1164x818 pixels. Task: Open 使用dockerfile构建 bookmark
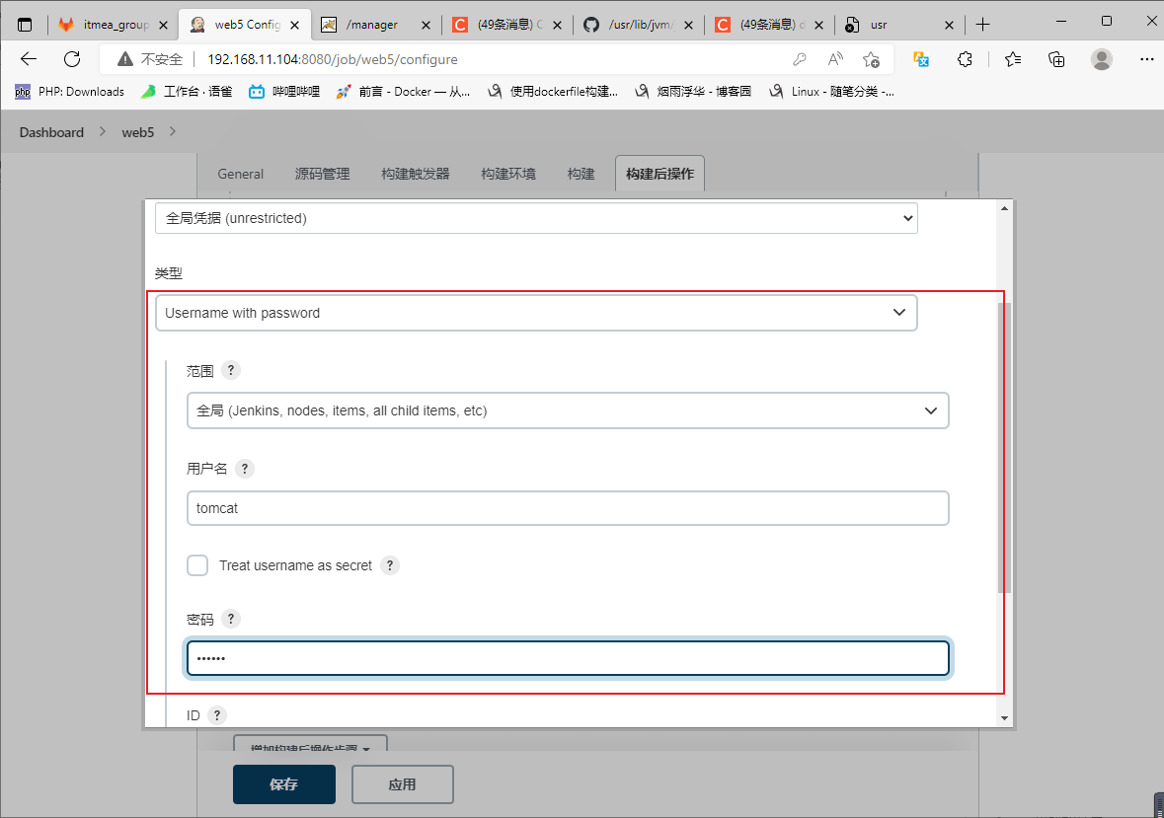[x=553, y=91]
